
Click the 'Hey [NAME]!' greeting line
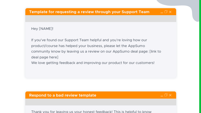42,29
